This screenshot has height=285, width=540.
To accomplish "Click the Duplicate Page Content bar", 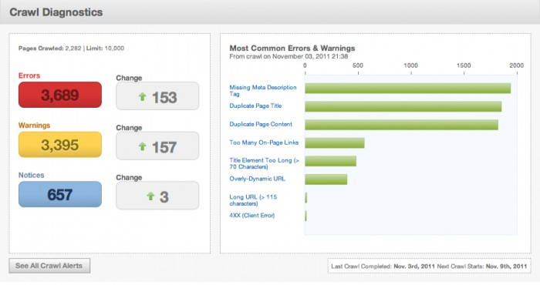I will tap(402, 125).
